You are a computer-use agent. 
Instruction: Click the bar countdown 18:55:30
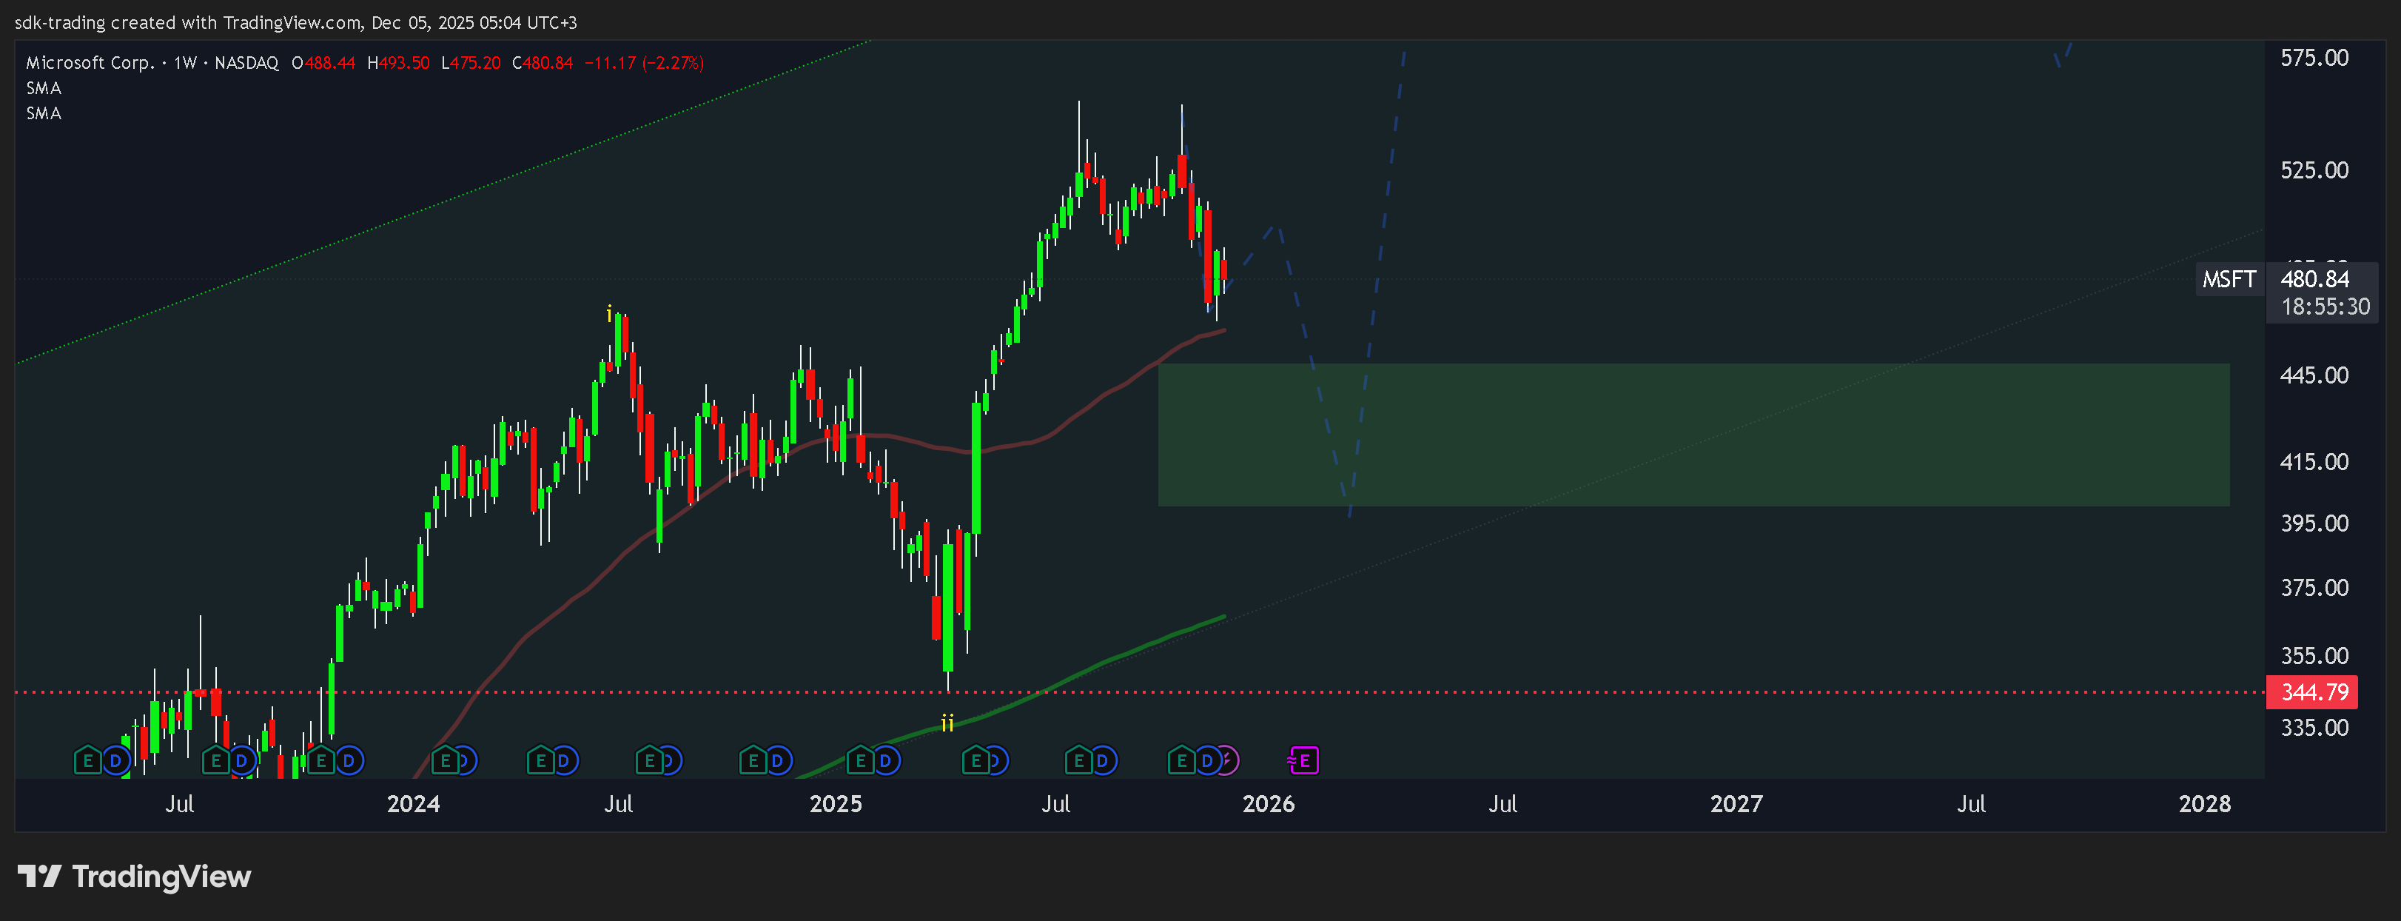pos(2325,306)
